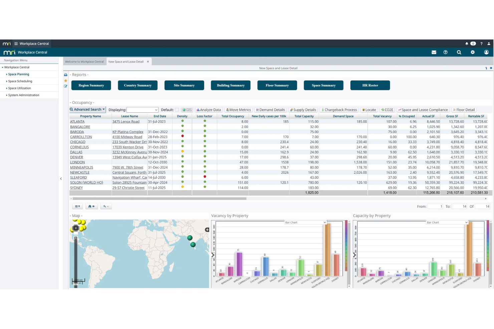Click the edit pencil icon in sidebar strip
This screenshot has width=494, height=329.
pos(66,86)
